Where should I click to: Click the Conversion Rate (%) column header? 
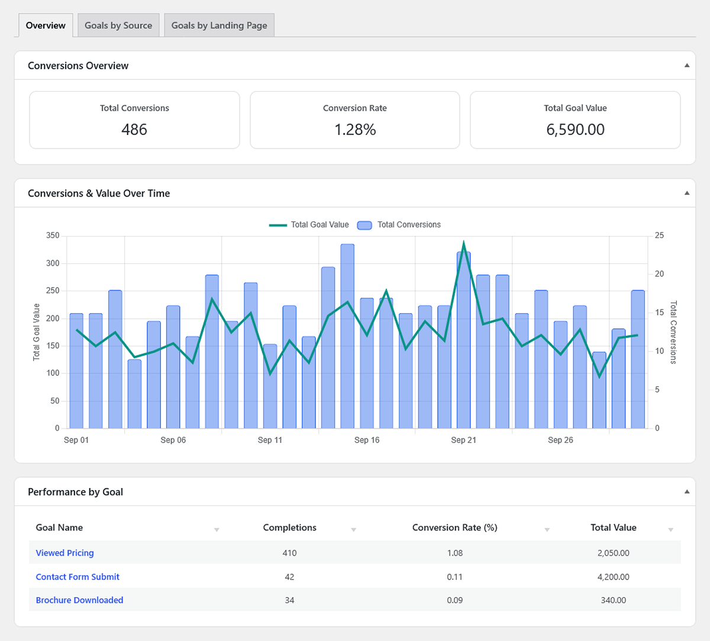click(x=454, y=527)
